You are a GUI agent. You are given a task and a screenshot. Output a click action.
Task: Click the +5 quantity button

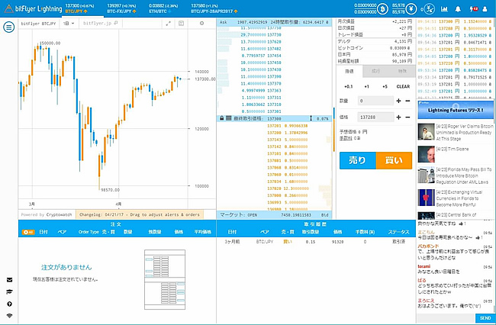(x=385, y=87)
